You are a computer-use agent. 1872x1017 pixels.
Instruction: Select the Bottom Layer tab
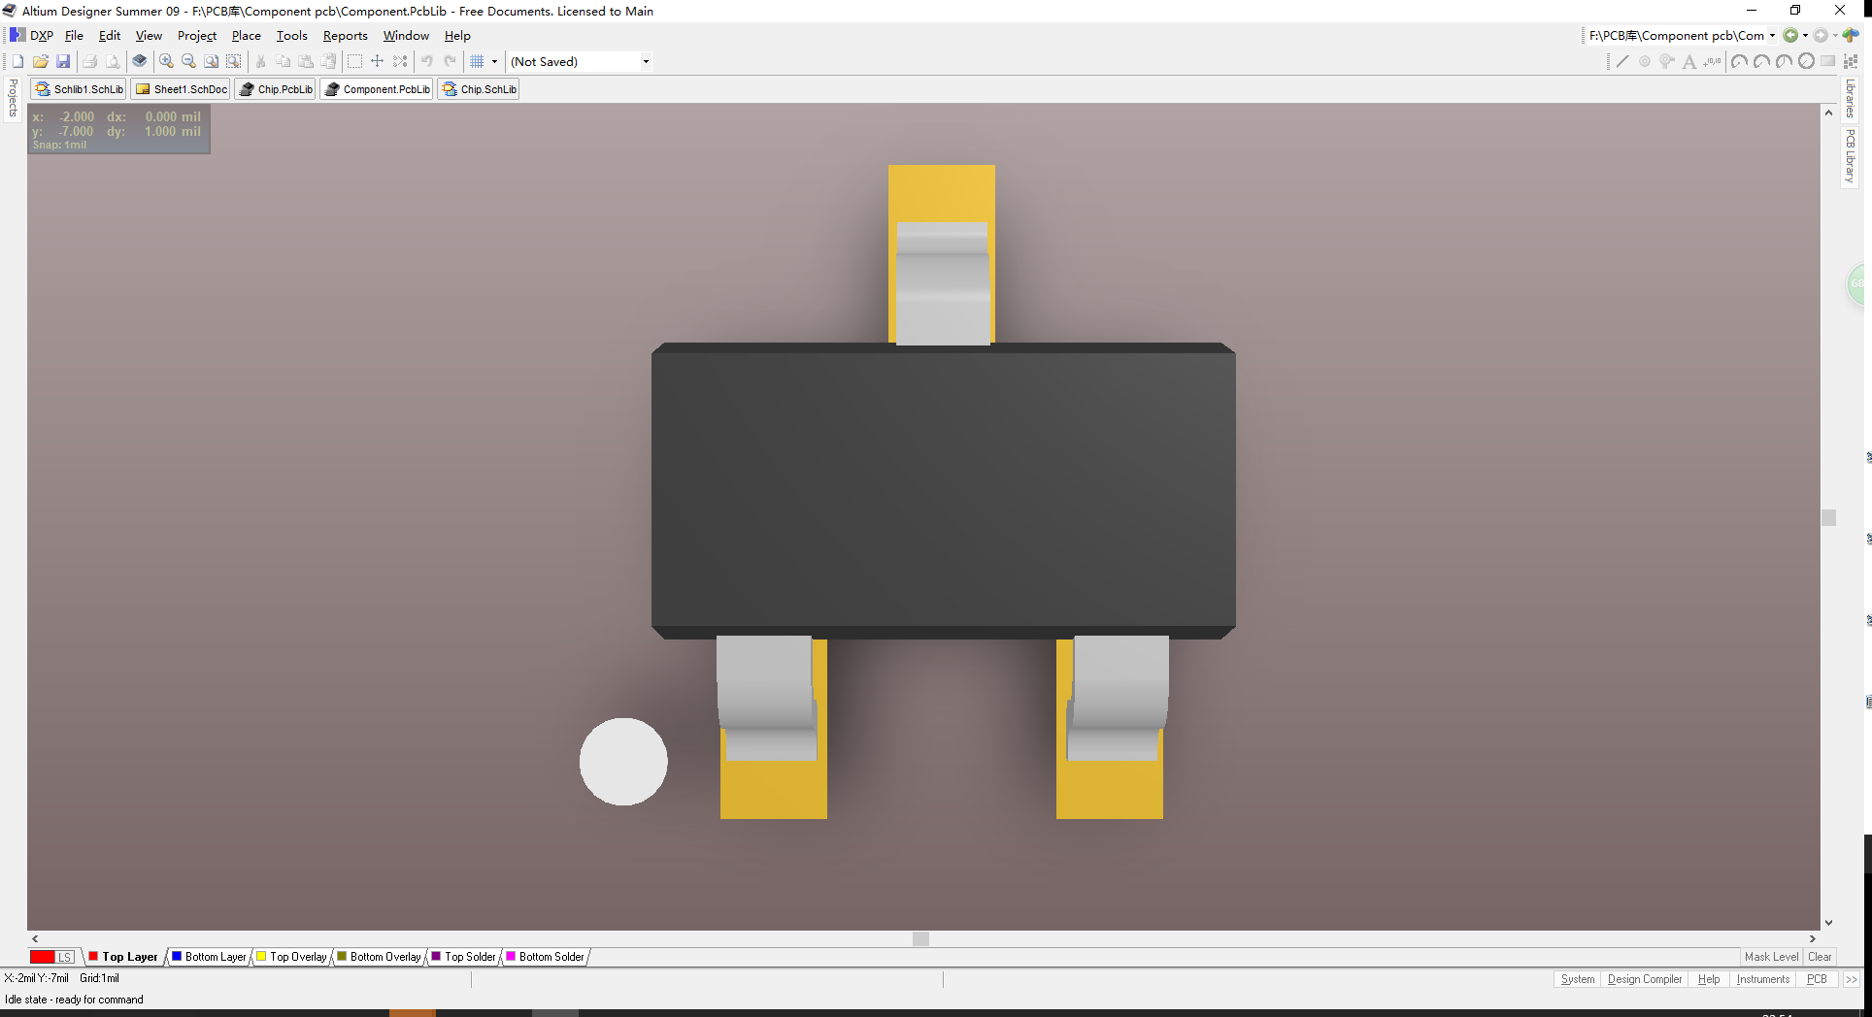click(x=209, y=957)
